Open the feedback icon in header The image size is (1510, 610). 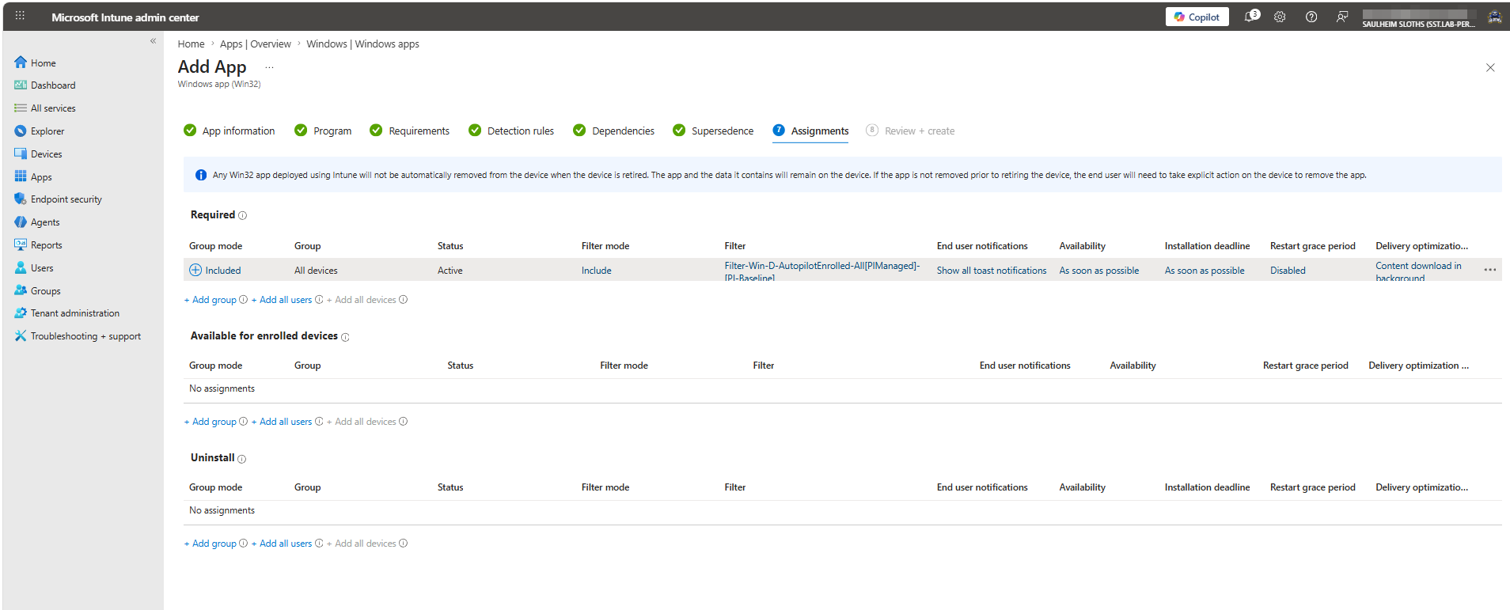(1342, 17)
